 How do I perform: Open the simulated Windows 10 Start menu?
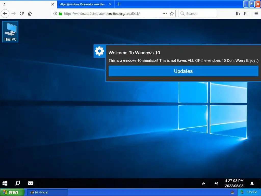click(x=5, y=183)
